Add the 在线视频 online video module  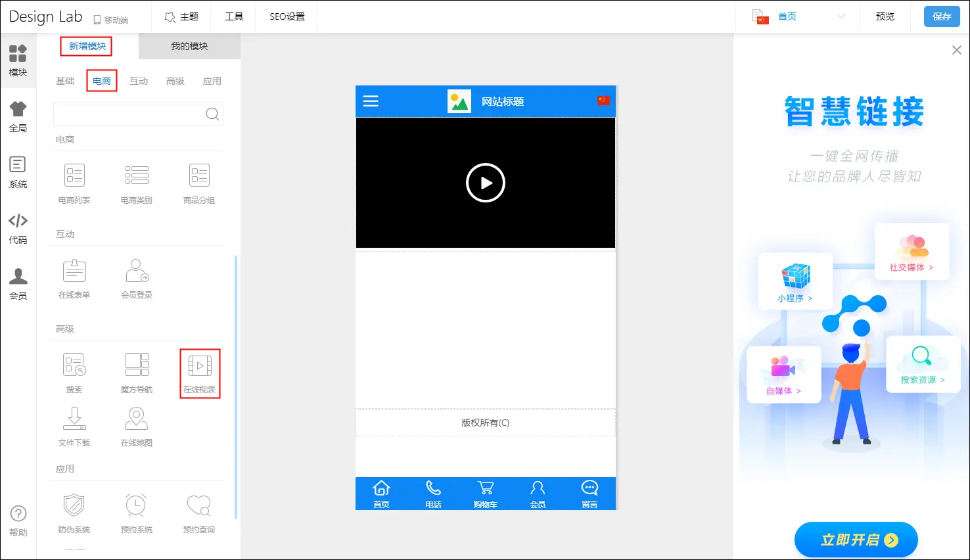[199, 373]
